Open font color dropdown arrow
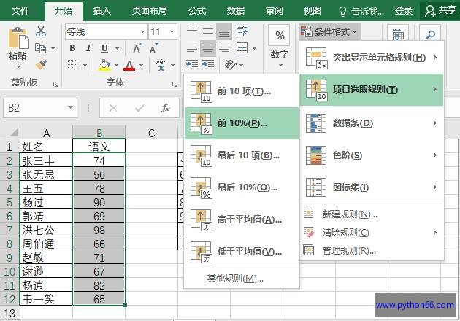This screenshot has height=321, width=460. [141, 65]
